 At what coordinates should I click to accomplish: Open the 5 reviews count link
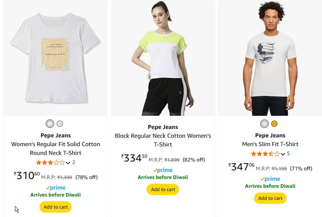coord(288,153)
